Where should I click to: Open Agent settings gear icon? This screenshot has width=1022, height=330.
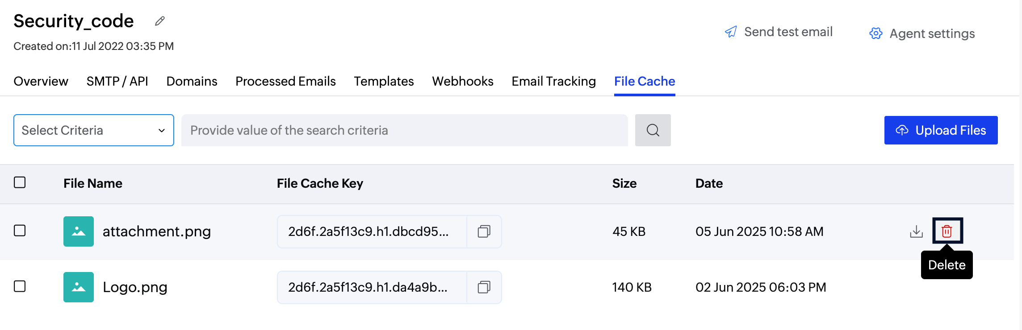click(875, 33)
